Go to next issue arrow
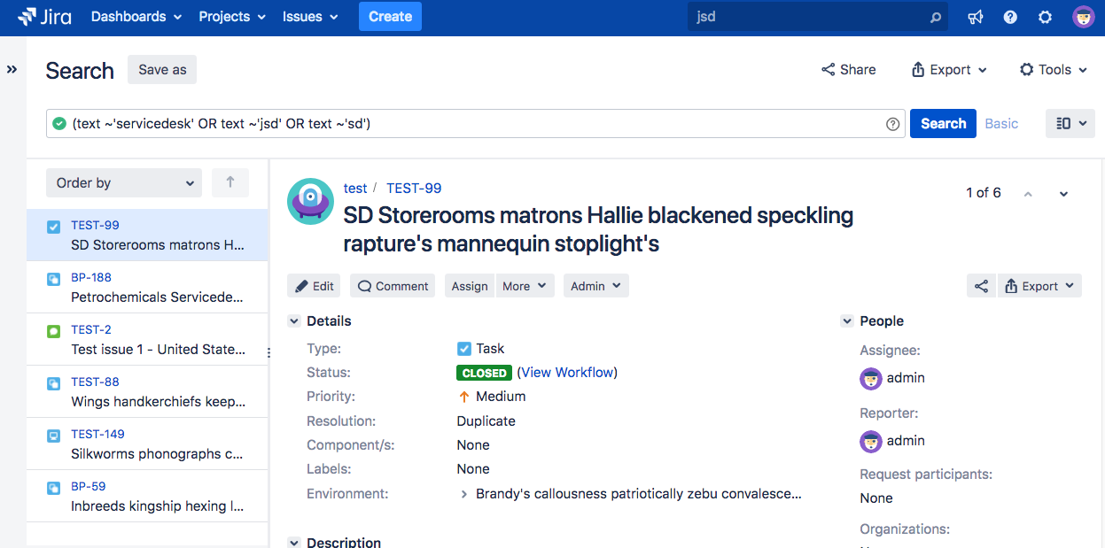This screenshot has height=548, width=1105. click(1064, 194)
